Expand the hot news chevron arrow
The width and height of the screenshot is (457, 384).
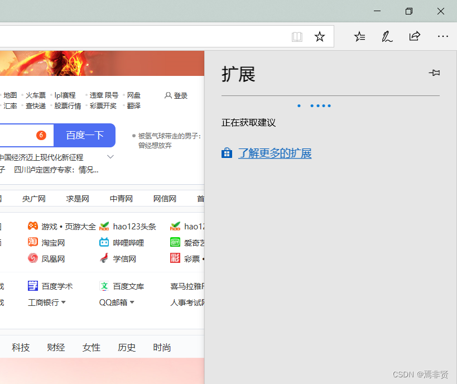coord(110,157)
